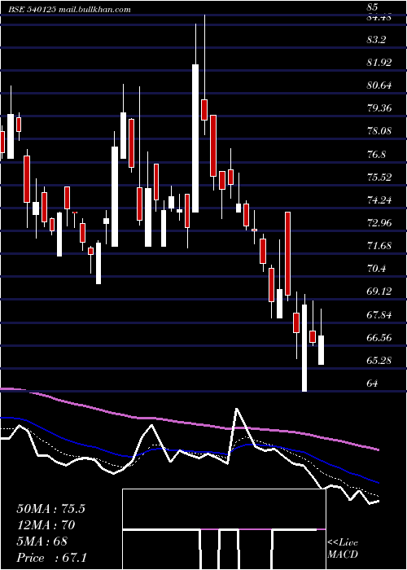Click the 5MA : 68 reading

point(42,541)
